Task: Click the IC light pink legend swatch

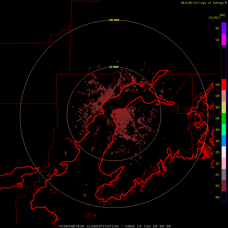Action: 224,163
